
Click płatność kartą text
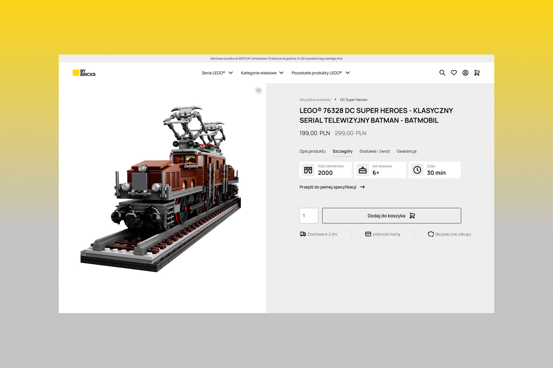coord(386,234)
